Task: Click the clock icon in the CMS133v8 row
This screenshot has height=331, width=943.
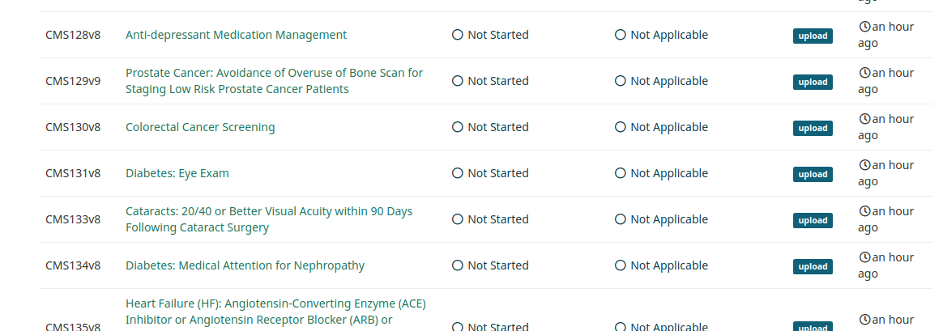Action: click(864, 211)
